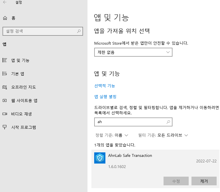Go to 홈 via the house icon
Viewport: 220px width, 192px height.
(5, 18)
